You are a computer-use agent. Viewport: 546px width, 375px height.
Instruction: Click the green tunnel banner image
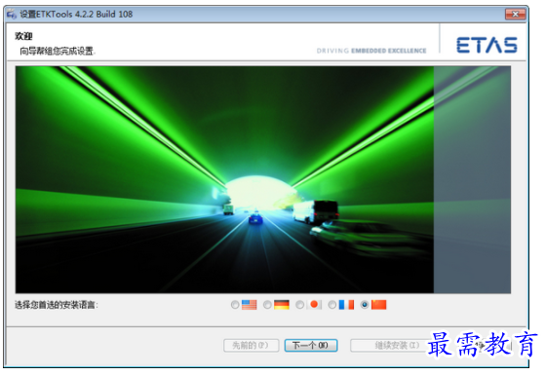click(263, 179)
